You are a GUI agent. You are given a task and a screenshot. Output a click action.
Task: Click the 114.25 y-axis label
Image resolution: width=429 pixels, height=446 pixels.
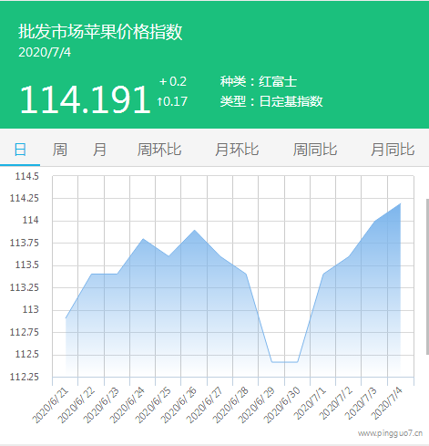pos(25,198)
